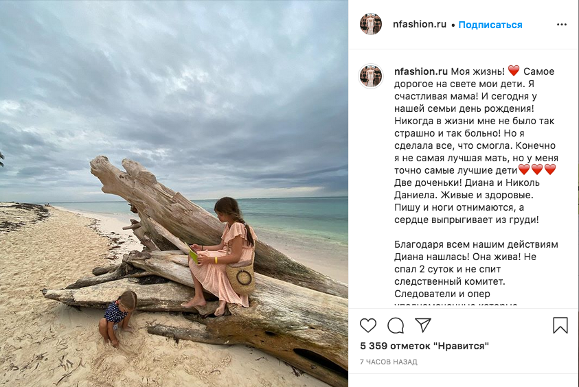Click the red heart emoji after "Моя жизнь!"
579x387 pixels.
click(x=514, y=71)
